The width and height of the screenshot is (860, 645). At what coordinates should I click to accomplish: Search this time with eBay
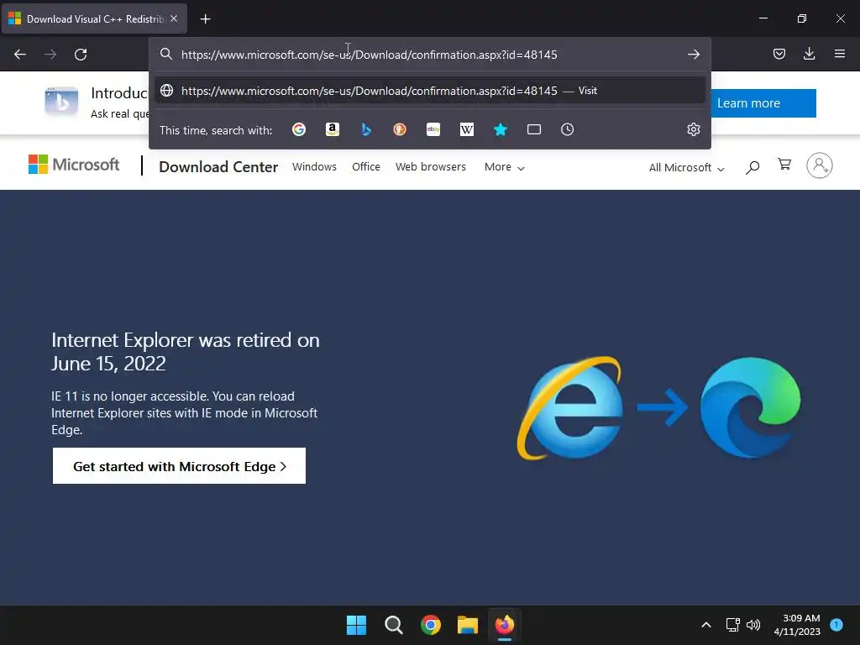tap(433, 129)
